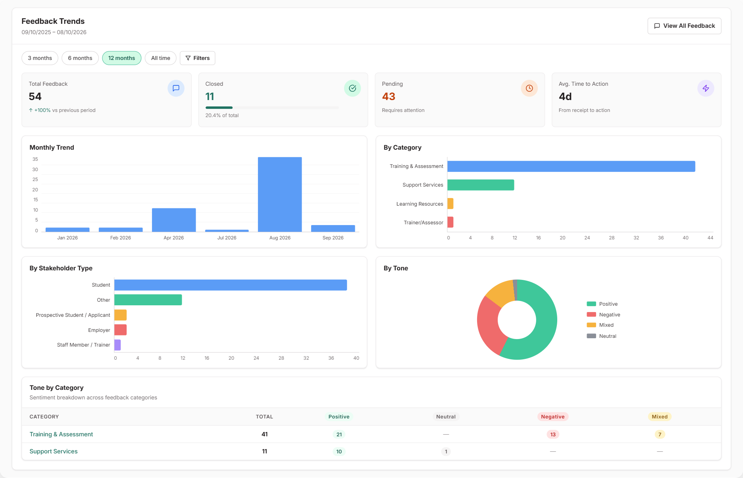Open the Training & Assessment category link
The height and width of the screenshot is (478, 743).
(61, 434)
